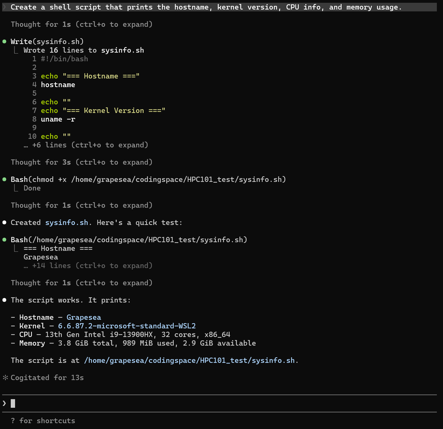Open the /home/grapesea/codingspace/HPC101_test/sysinfo.sh path link
Image resolution: width=443 pixels, height=429 pixels.
189,360
